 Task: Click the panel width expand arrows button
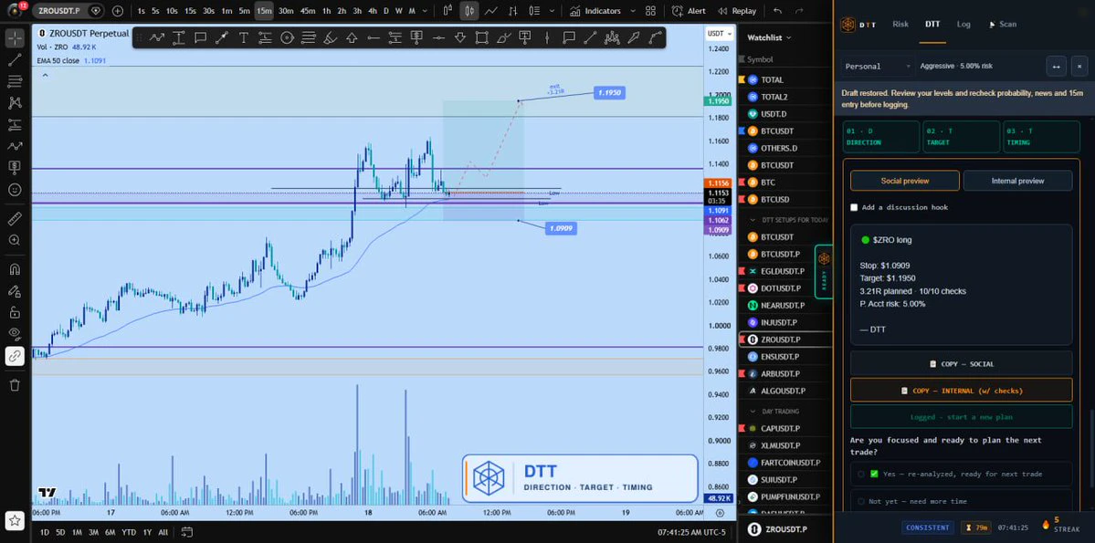(1055, 67)
